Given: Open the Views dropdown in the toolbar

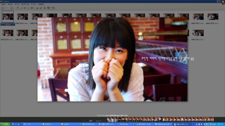Looking at the screenshot, I should point(53,8).
